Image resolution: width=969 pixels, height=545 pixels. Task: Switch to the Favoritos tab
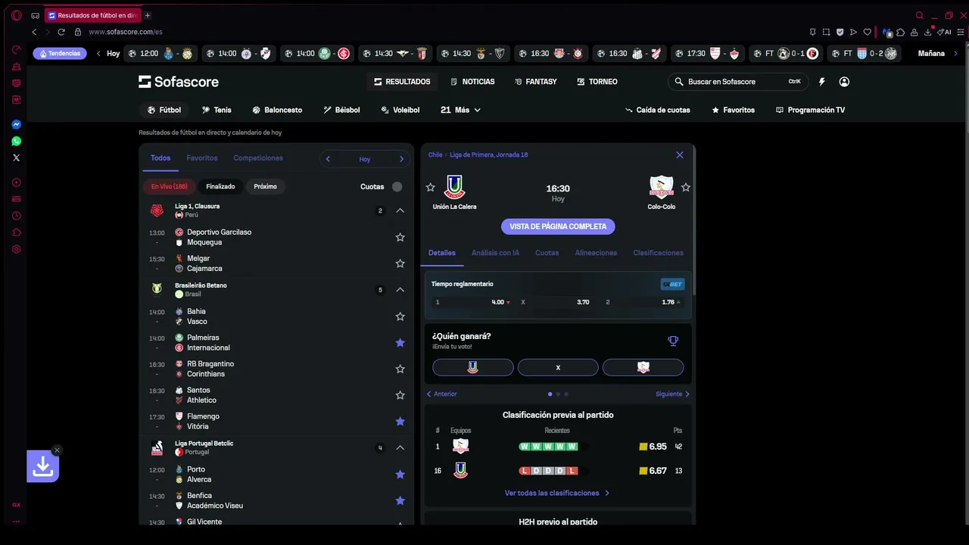pos(202,158)
